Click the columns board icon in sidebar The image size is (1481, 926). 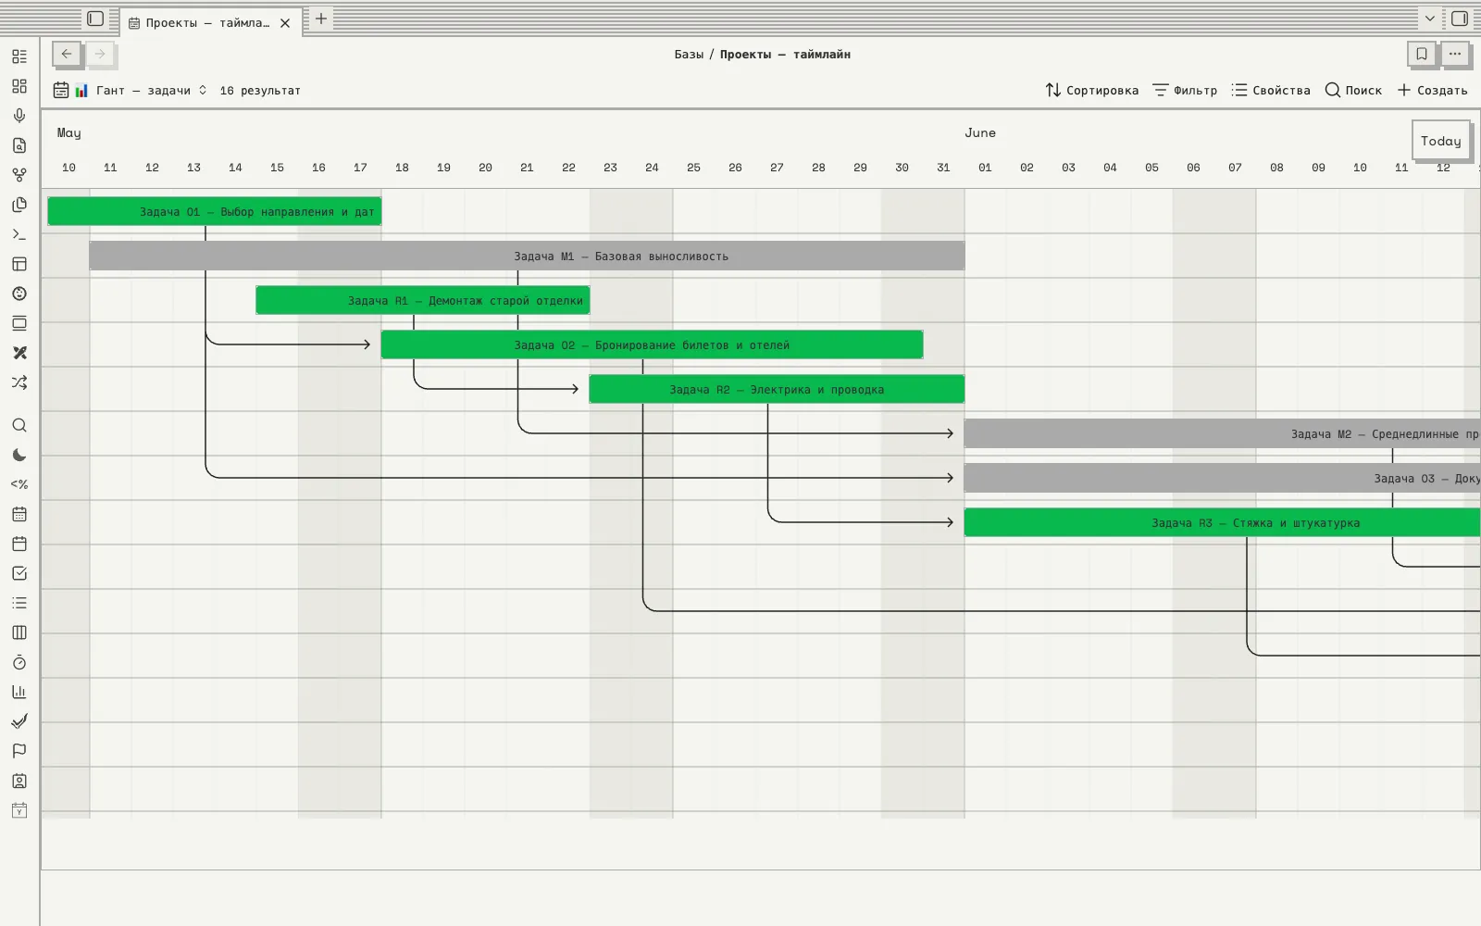click(x=19, y=632)
